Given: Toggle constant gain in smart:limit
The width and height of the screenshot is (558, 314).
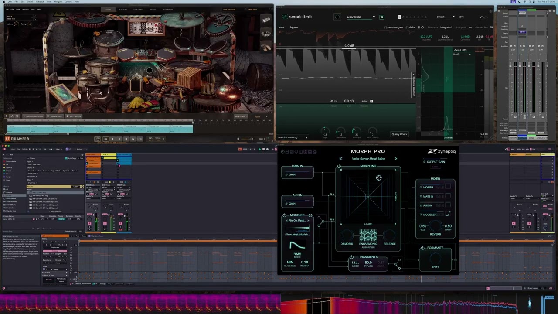Looking at the screenshot, I should click(394, 27).
